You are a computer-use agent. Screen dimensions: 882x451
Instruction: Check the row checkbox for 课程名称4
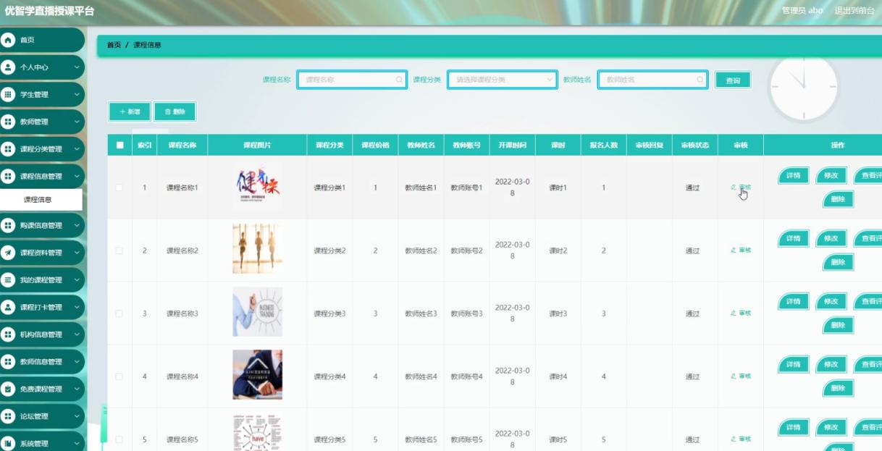(119, 376)
